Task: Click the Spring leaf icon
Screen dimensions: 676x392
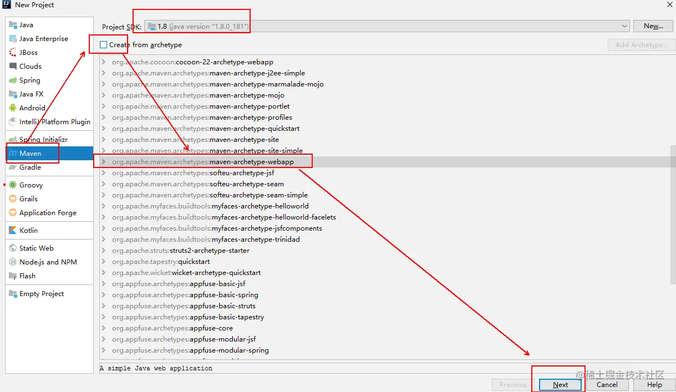Action: [13, 80]
